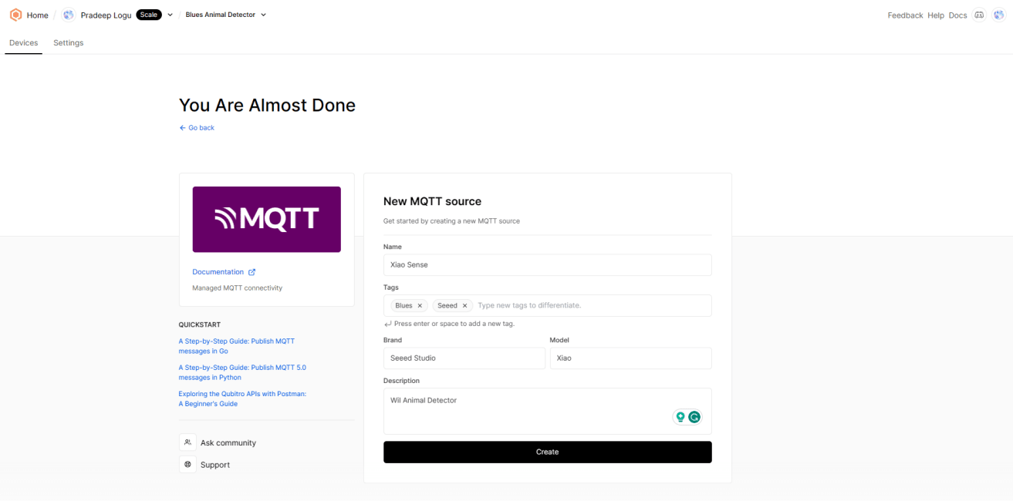Switch to the Settings tab
Image resolution: width=1013 pixels, height=501 pixels.
pyautogui.click(x=68, y=43)
